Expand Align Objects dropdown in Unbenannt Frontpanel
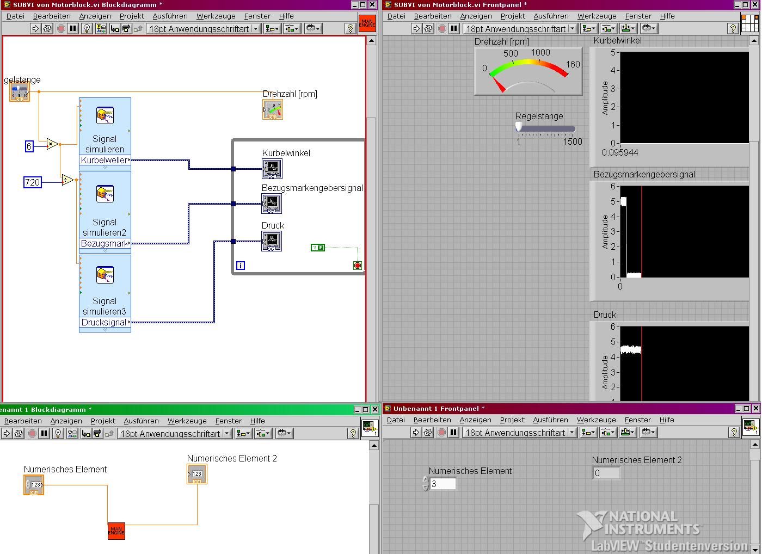762x554 pixels. (588, 433)
